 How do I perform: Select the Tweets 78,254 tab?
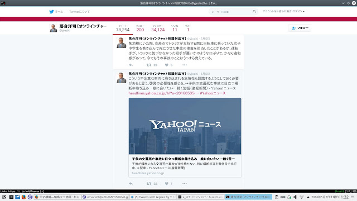123,28
